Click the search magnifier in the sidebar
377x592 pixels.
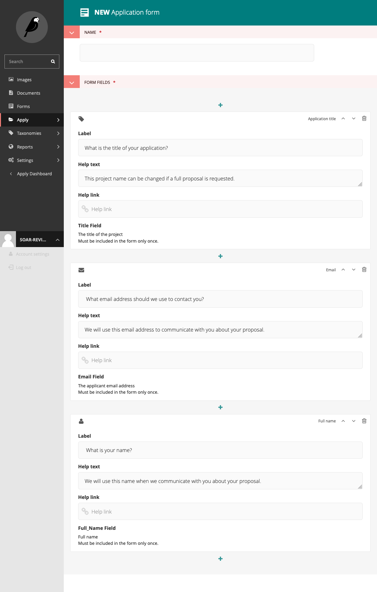click(x=53, y=61)
